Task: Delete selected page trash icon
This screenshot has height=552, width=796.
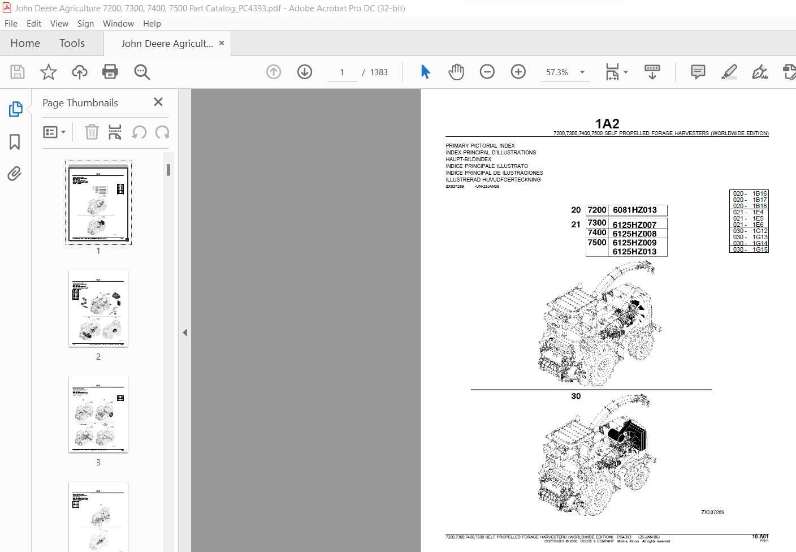Action: click(92, 132)
